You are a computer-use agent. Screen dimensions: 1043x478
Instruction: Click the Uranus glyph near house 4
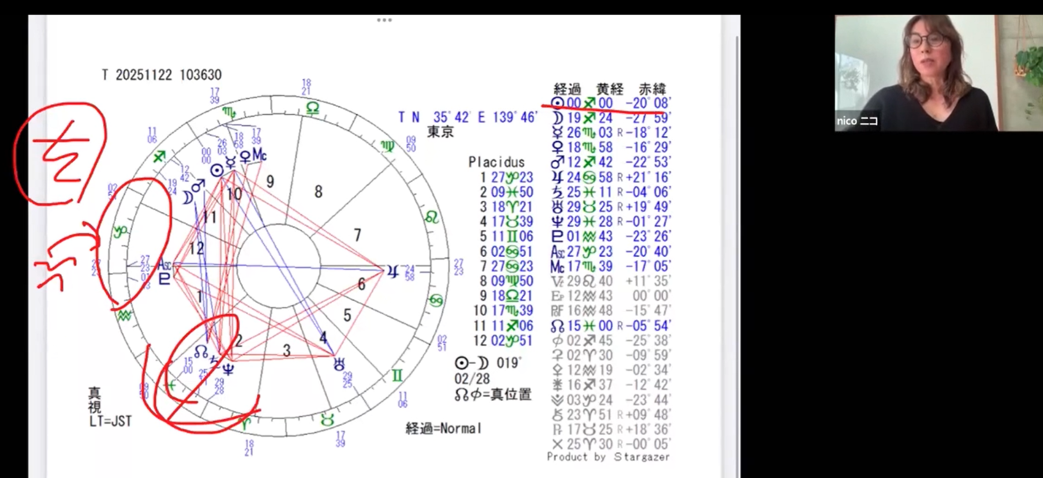[339, 364]
